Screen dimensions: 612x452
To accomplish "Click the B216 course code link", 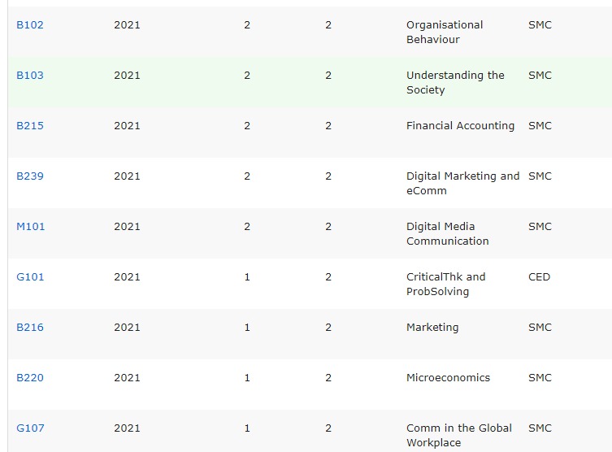I will [x=30, y=328].
